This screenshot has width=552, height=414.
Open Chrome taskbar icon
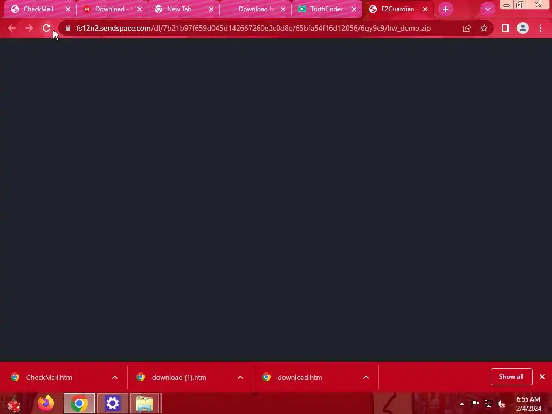tap(79, 403)
